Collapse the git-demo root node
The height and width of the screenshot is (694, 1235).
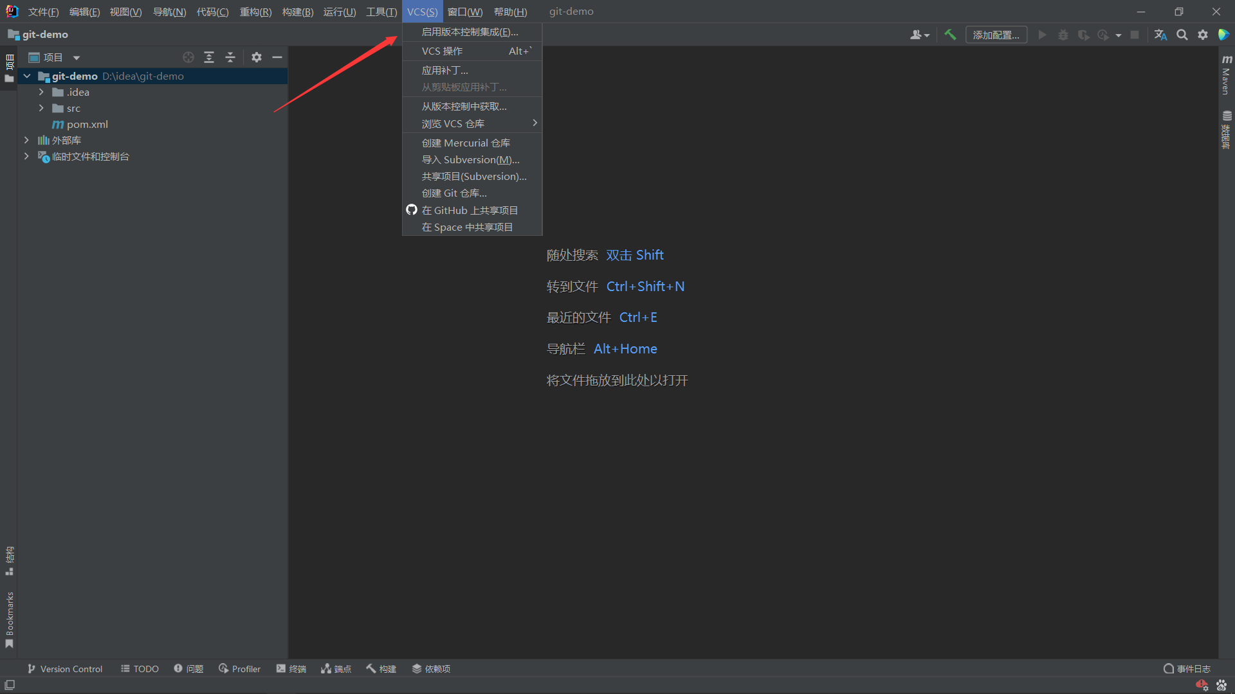pyautogui.click(x=27, y=76)
